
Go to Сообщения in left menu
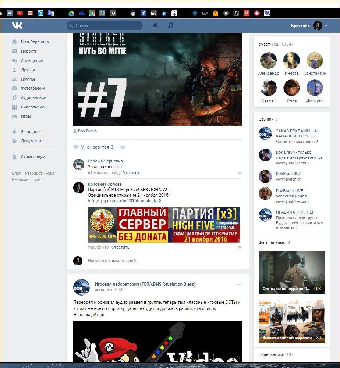[x=32, y=61]
